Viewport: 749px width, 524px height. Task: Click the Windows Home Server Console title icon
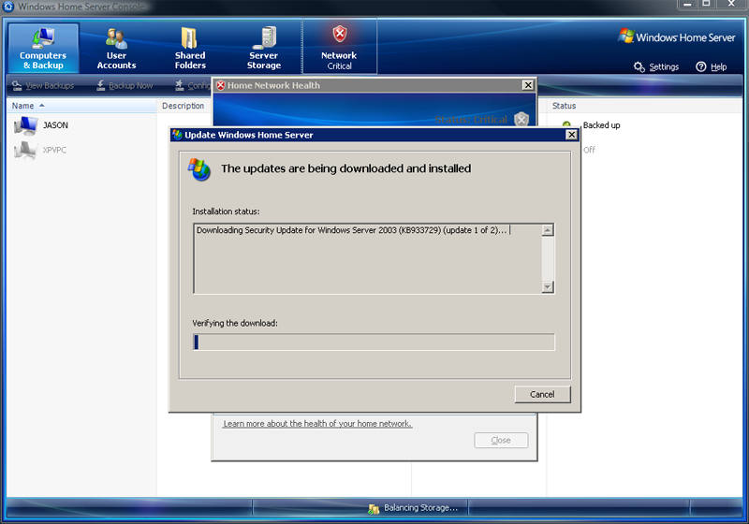8,7
